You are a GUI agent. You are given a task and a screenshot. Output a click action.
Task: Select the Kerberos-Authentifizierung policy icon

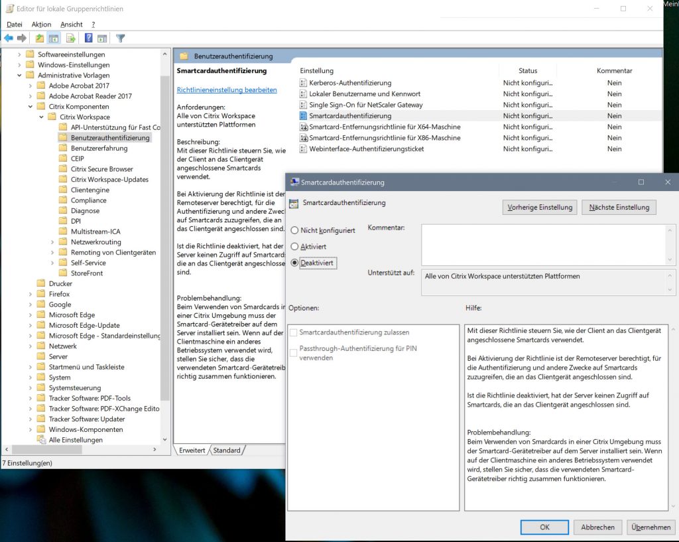pyautogui.click(x=304, y=83)
